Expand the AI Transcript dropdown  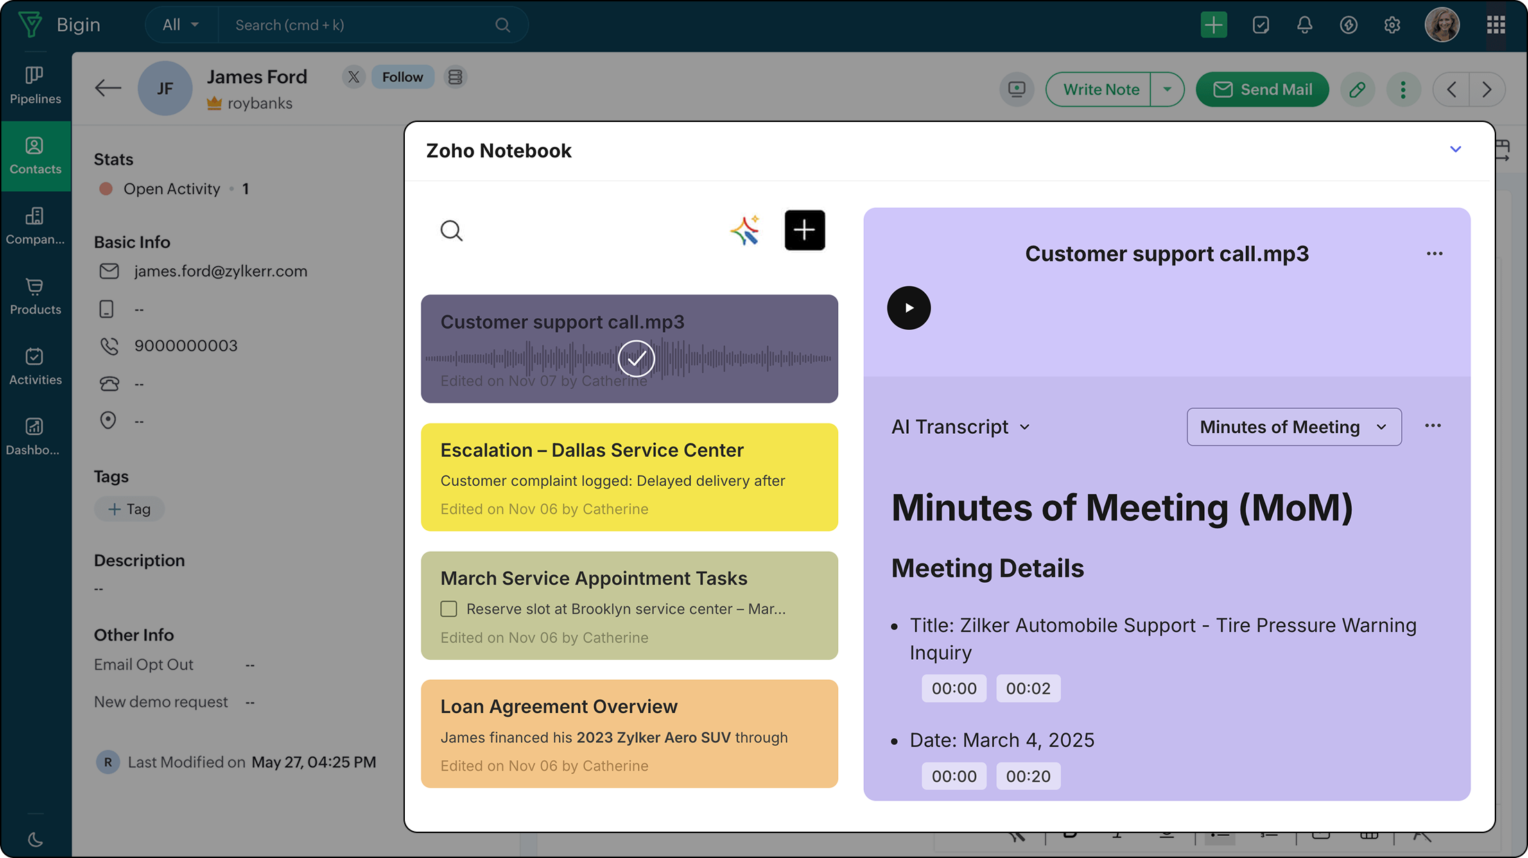click(x=961, y=427)
